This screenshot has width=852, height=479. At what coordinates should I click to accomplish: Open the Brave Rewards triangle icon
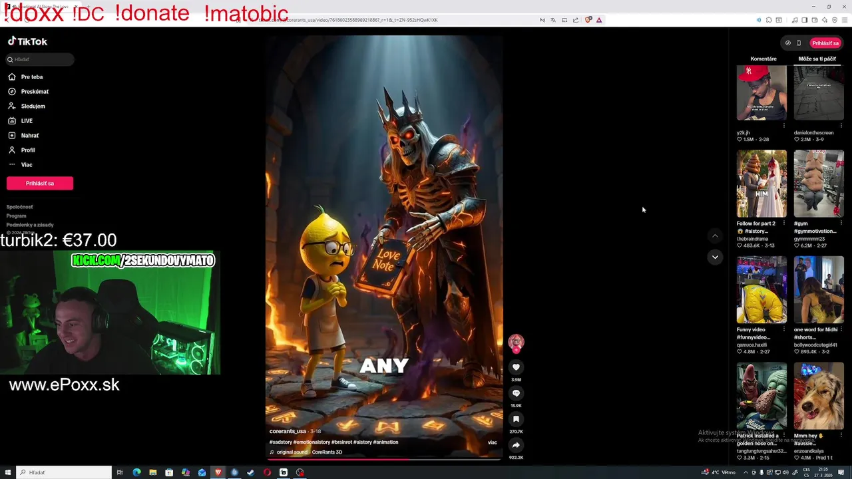pyautogui.click(x=599, y=20)
